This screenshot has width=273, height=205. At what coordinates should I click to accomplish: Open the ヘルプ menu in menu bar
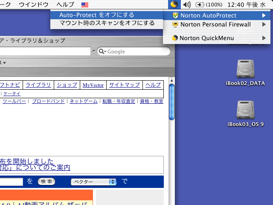click(x=65, y=5)
